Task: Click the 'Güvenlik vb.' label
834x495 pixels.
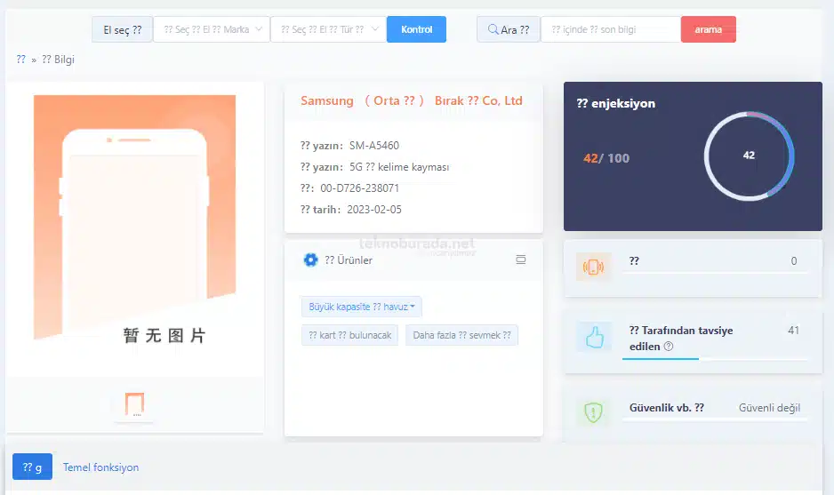Action: pos(667,408)
